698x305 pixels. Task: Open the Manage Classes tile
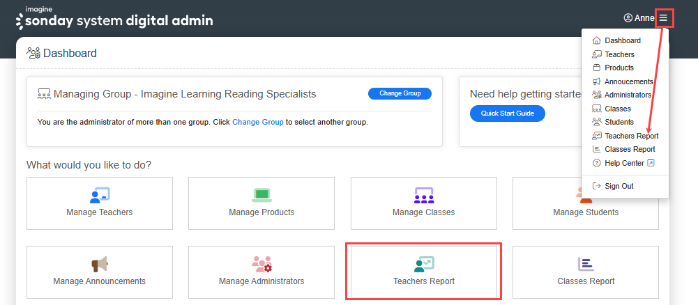click(424, 203)
